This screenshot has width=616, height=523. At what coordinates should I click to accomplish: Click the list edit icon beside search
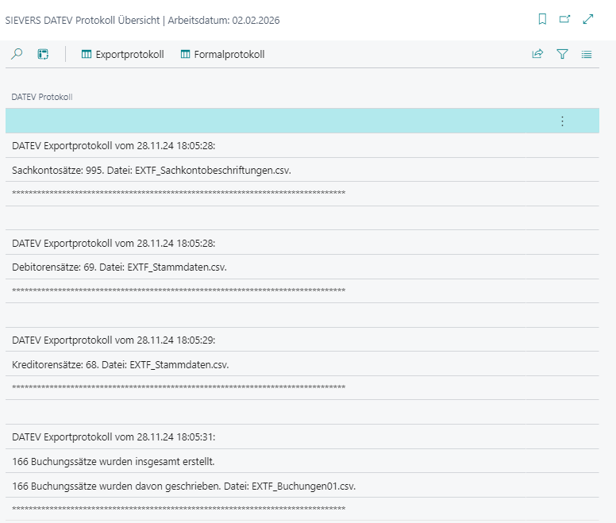click(x=43, y=55)
